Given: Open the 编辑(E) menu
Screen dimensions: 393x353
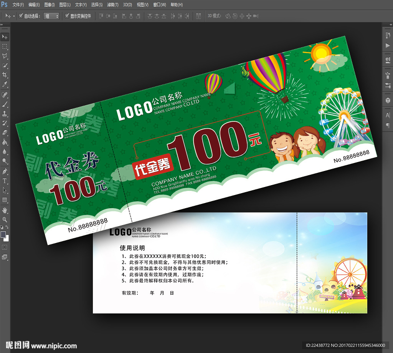Looking at the screenshot, I should 34,5.
